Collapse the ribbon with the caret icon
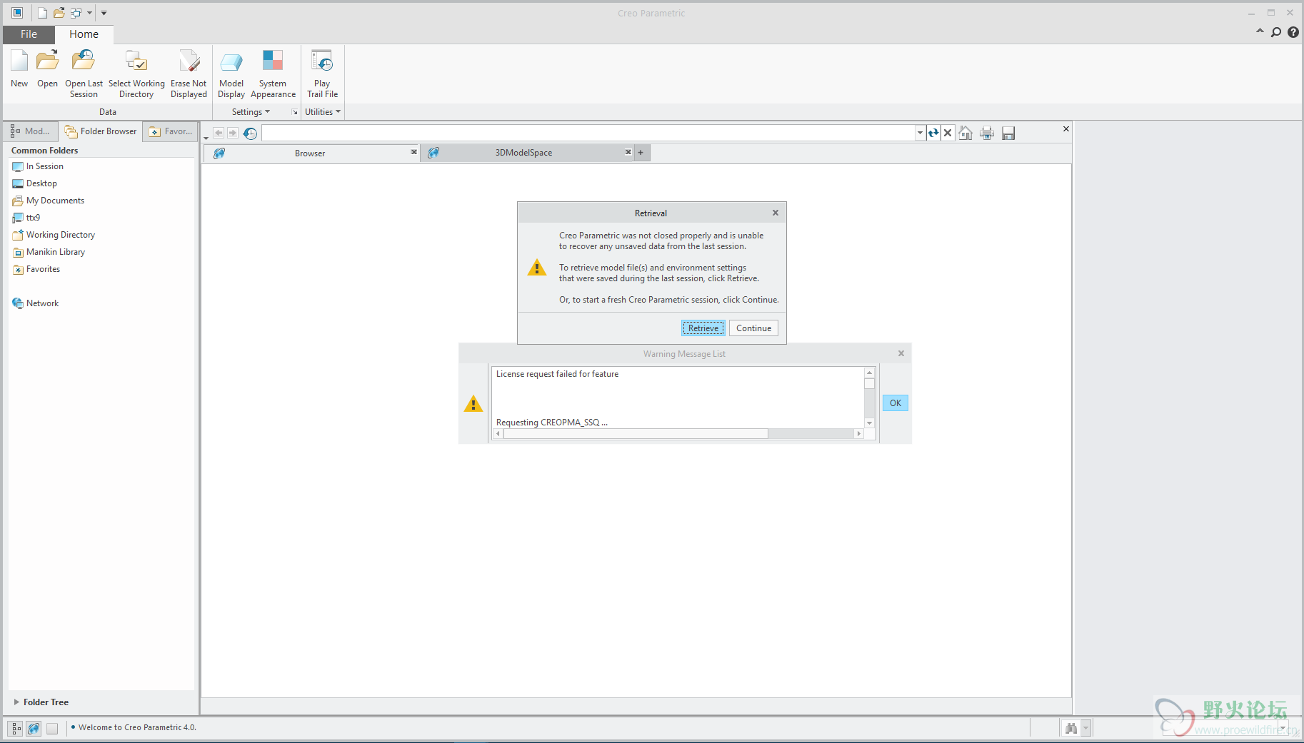 (x=1260, y=31)
